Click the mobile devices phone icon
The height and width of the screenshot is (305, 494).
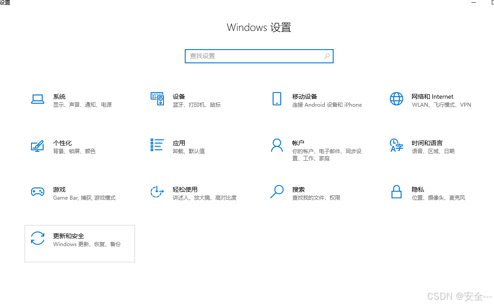[276, 99]
